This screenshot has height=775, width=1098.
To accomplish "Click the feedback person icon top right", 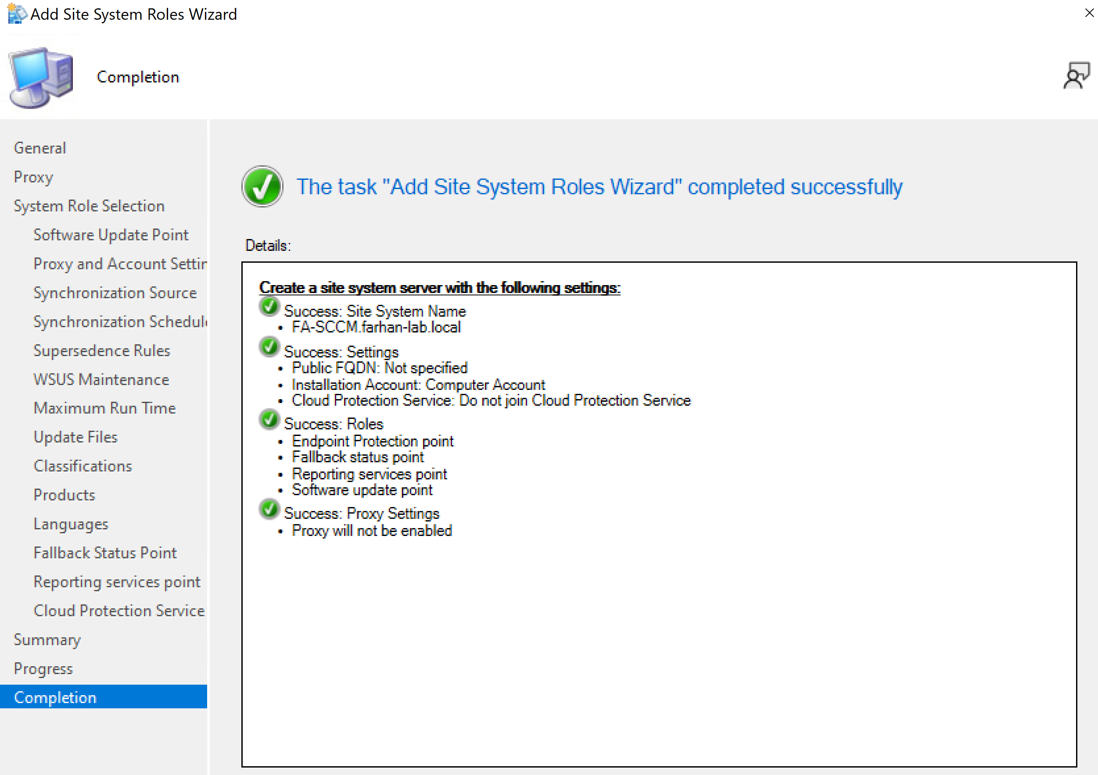I will coord(1076,75).
